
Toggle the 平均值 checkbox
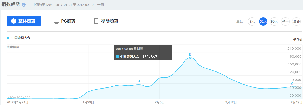click(291, 40)
